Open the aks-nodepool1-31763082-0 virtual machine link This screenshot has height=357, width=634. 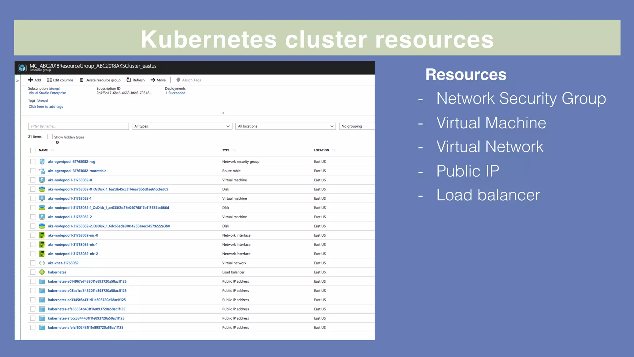click(70, 180)
